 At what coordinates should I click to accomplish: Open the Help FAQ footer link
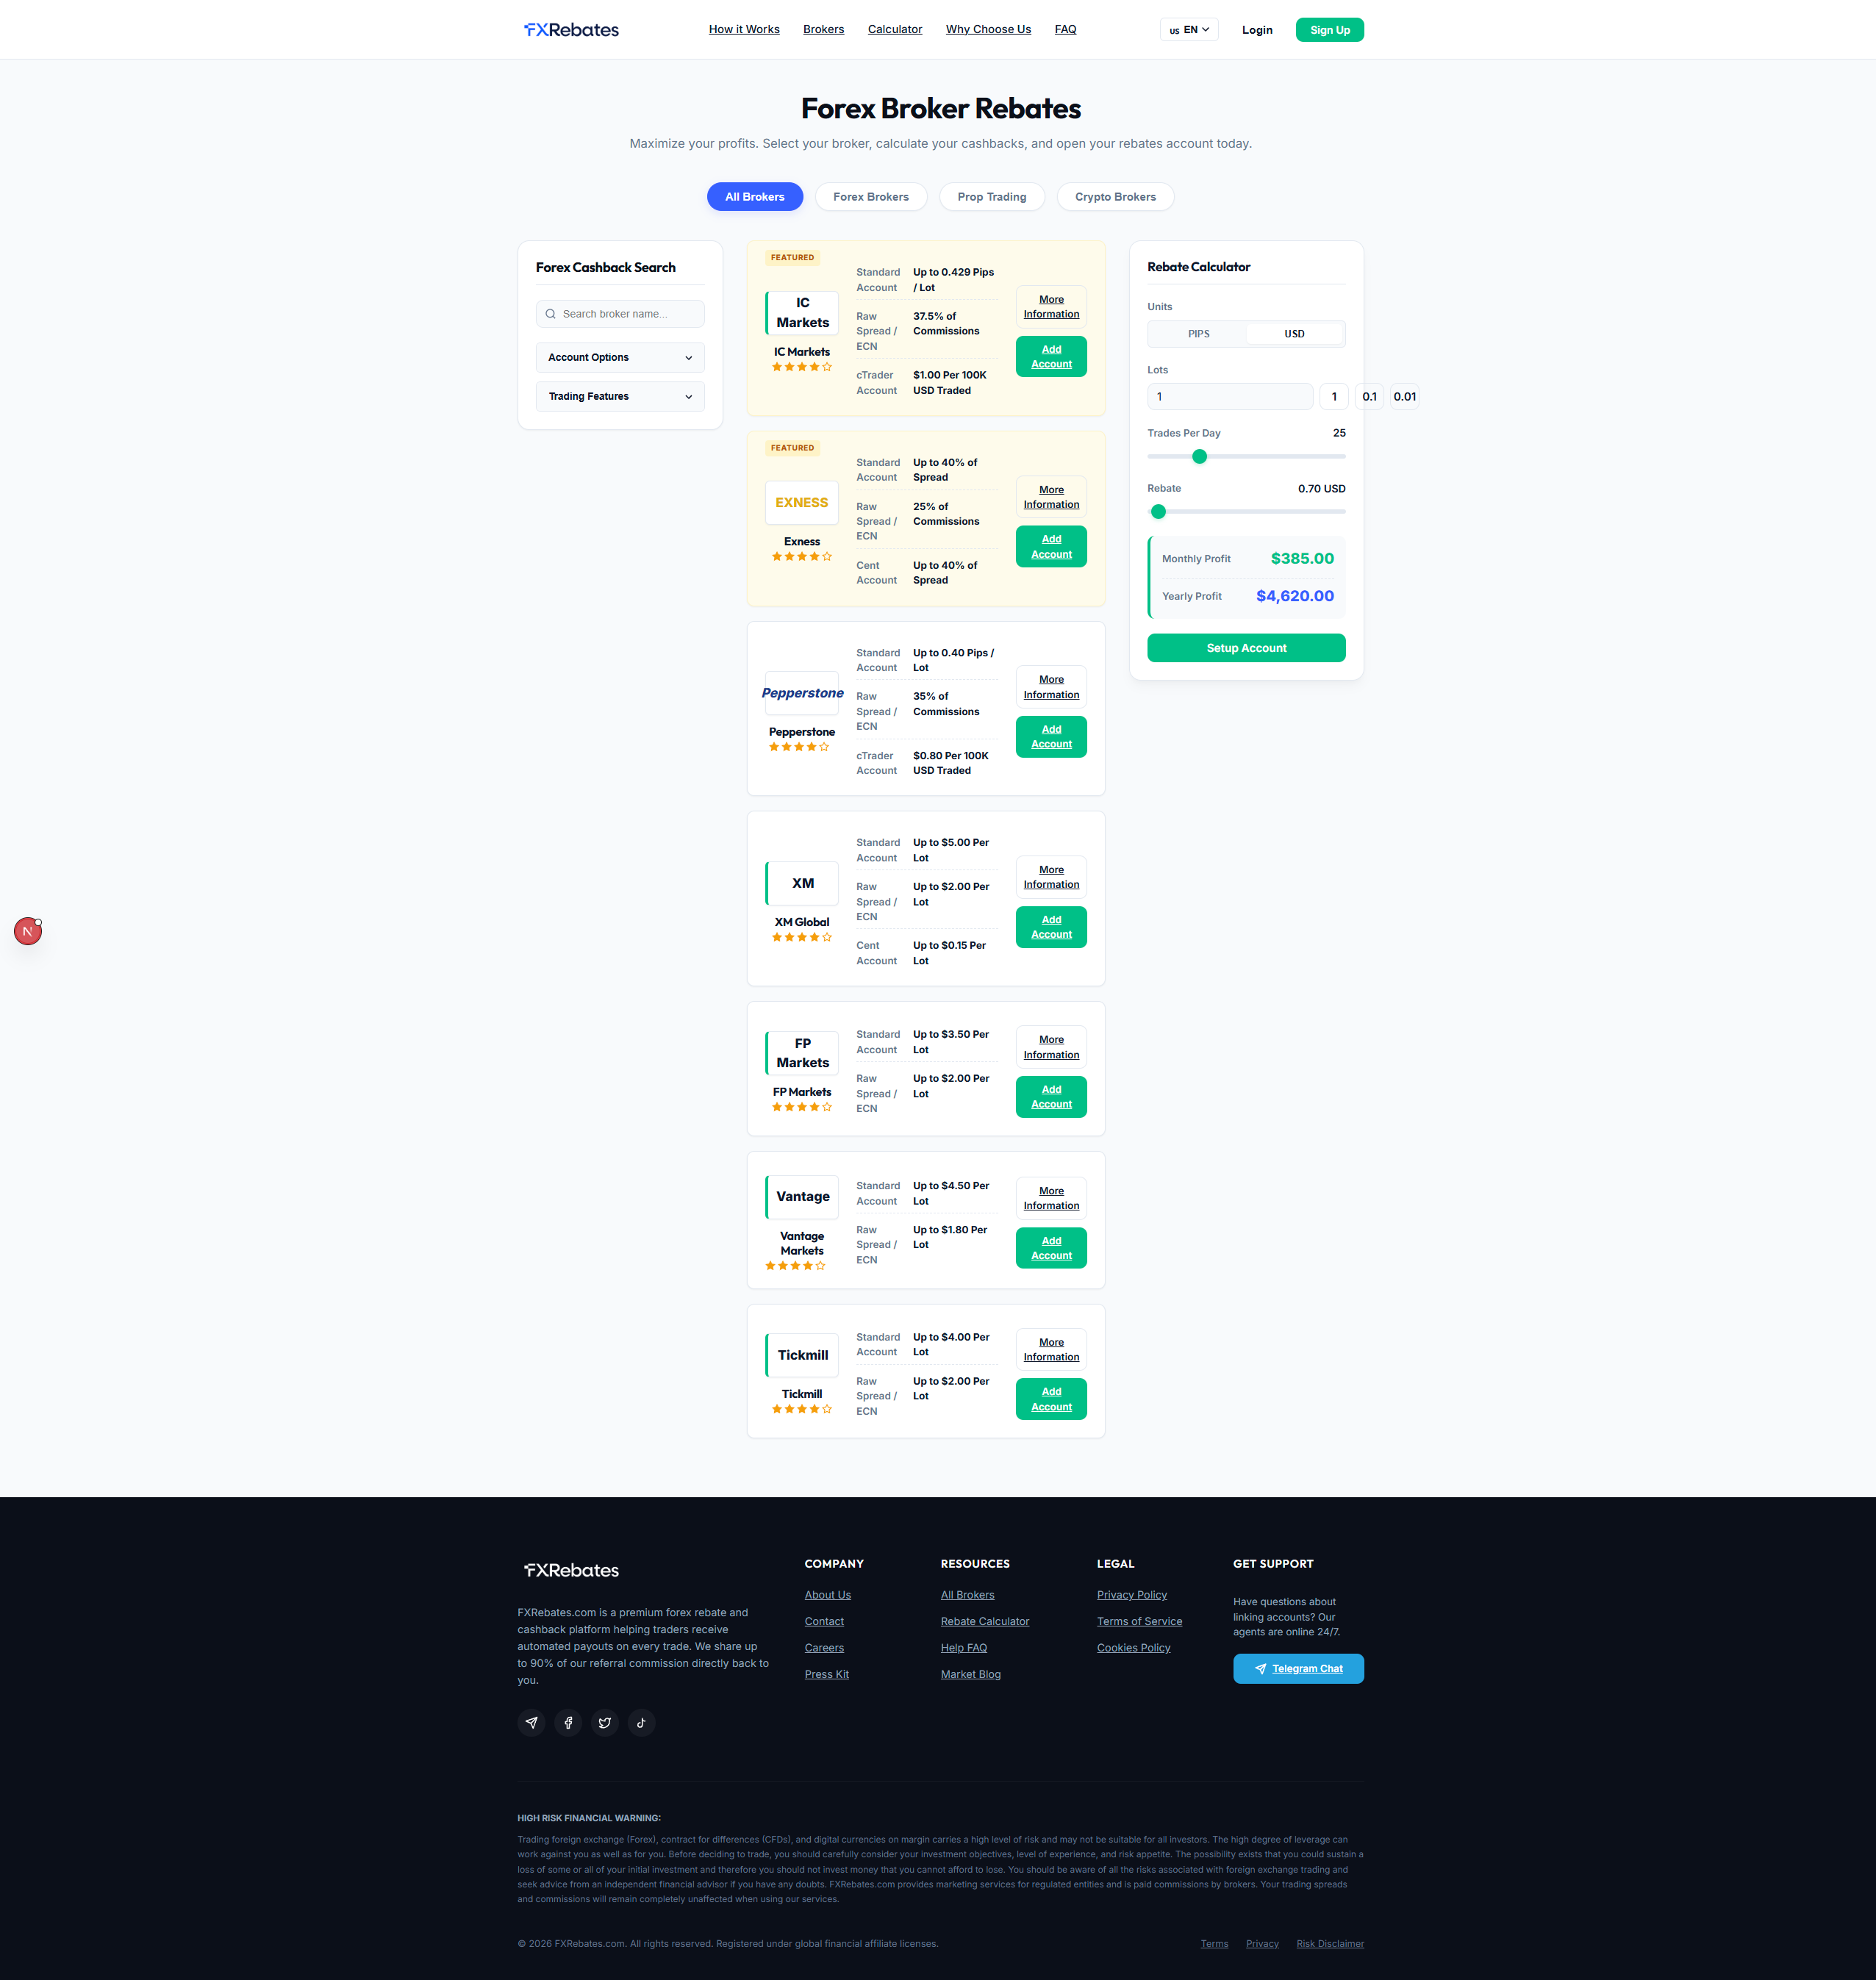(963, 1648)
